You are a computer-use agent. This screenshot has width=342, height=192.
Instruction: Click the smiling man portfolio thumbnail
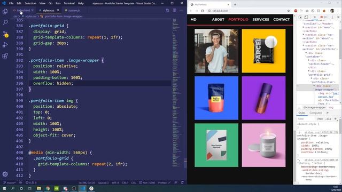[x=216, y=51]
